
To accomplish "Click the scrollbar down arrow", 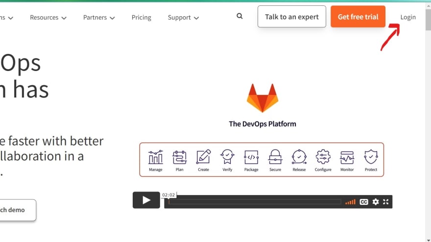I will coord(428,240).
